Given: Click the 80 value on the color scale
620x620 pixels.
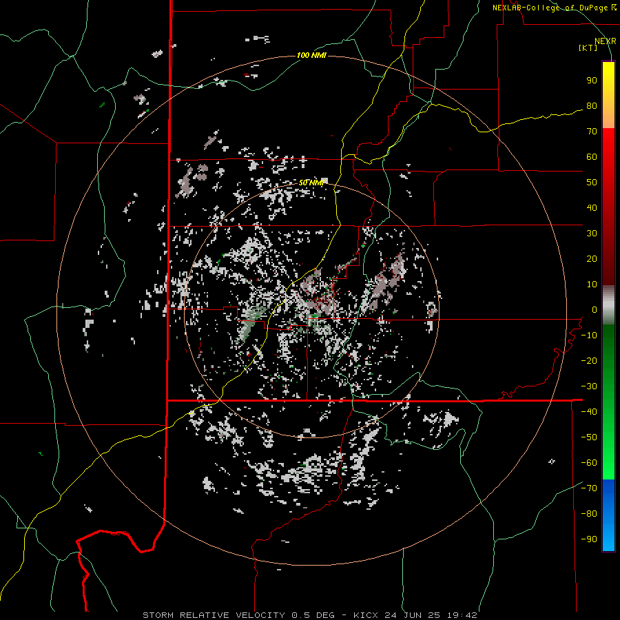Looking at the screenshot, I should pos(592,105).
